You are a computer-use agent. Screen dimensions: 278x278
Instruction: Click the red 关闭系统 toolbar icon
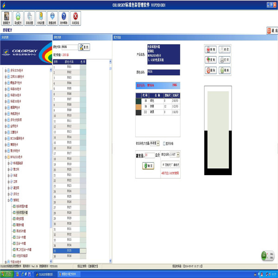pos(75,19)
